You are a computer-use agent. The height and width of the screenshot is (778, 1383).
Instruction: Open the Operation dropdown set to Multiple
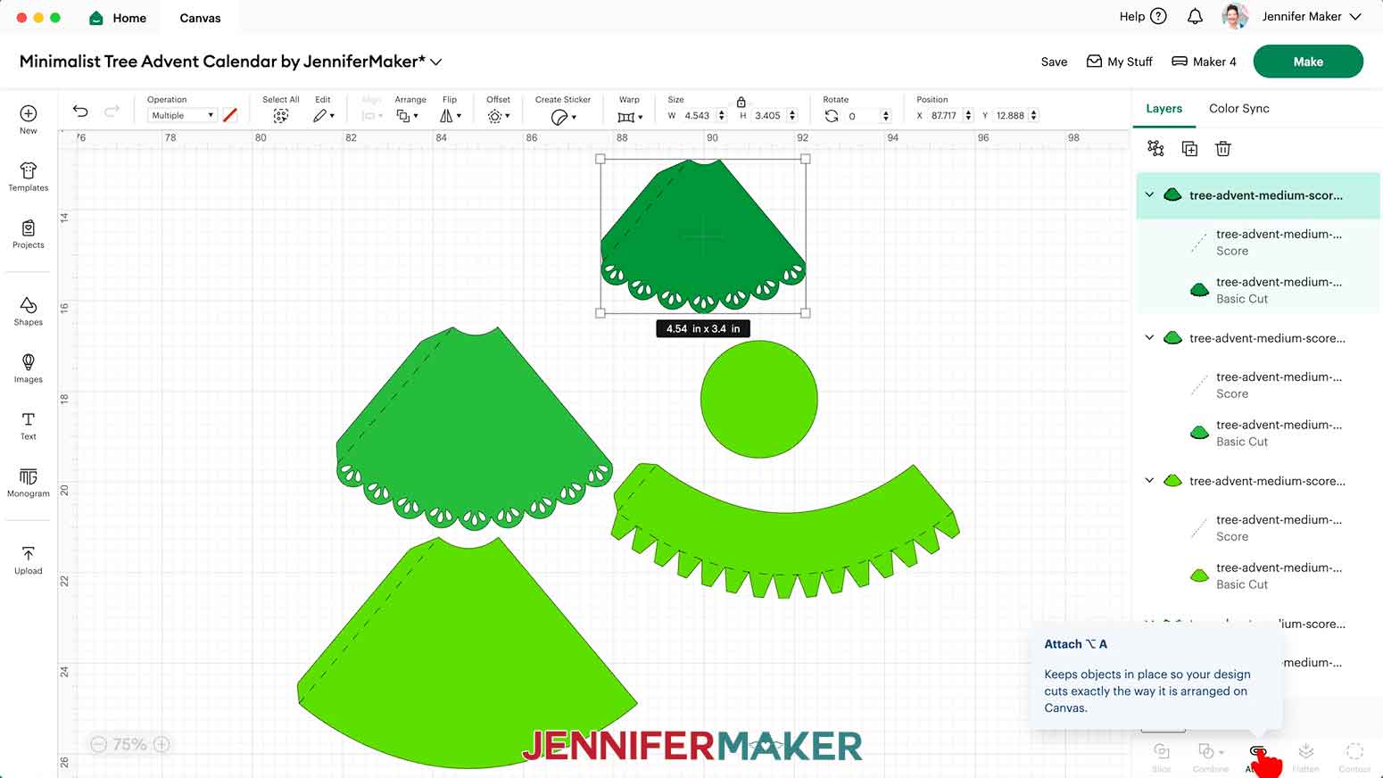(182, 115)
